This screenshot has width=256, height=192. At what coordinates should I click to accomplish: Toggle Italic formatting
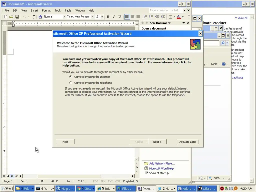[114, 17]
